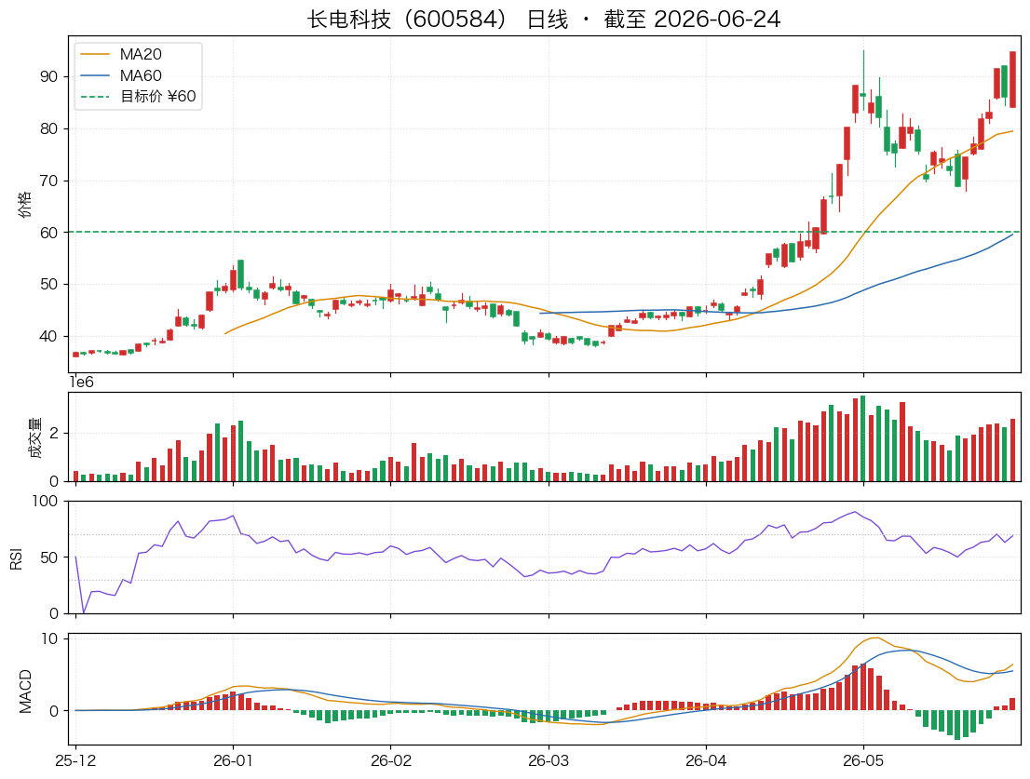Click the MA20 legend entry
The image size is (1030, 779).
coord(141,55)
